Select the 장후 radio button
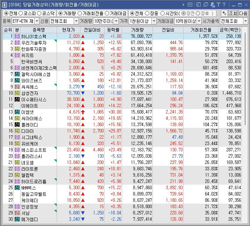The width and height of the screenshot is (250, 226). 198,13
